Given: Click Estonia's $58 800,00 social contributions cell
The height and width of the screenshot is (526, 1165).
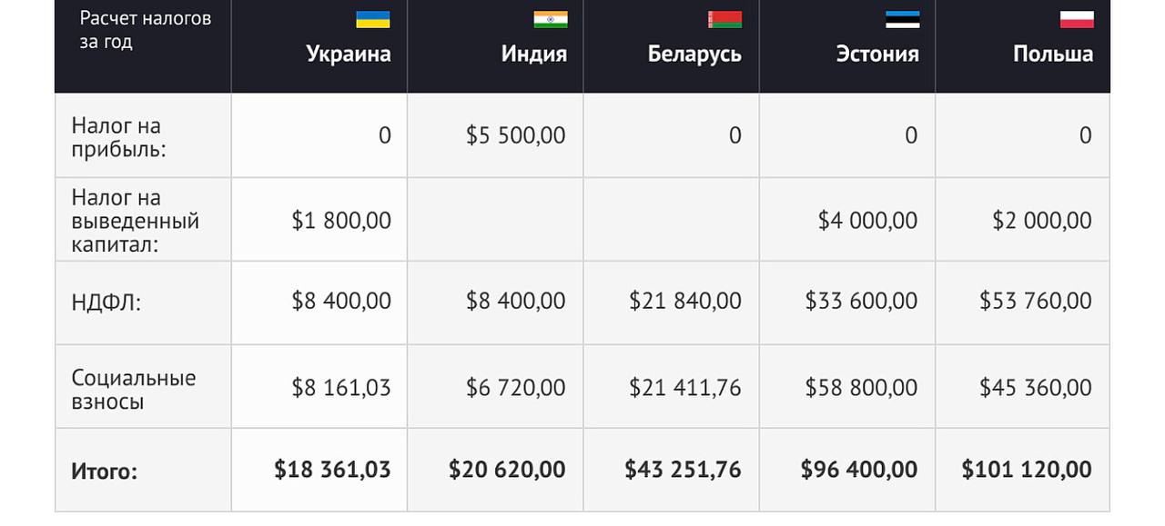Looking at the screenshot, I should click(x=861, y=388).
